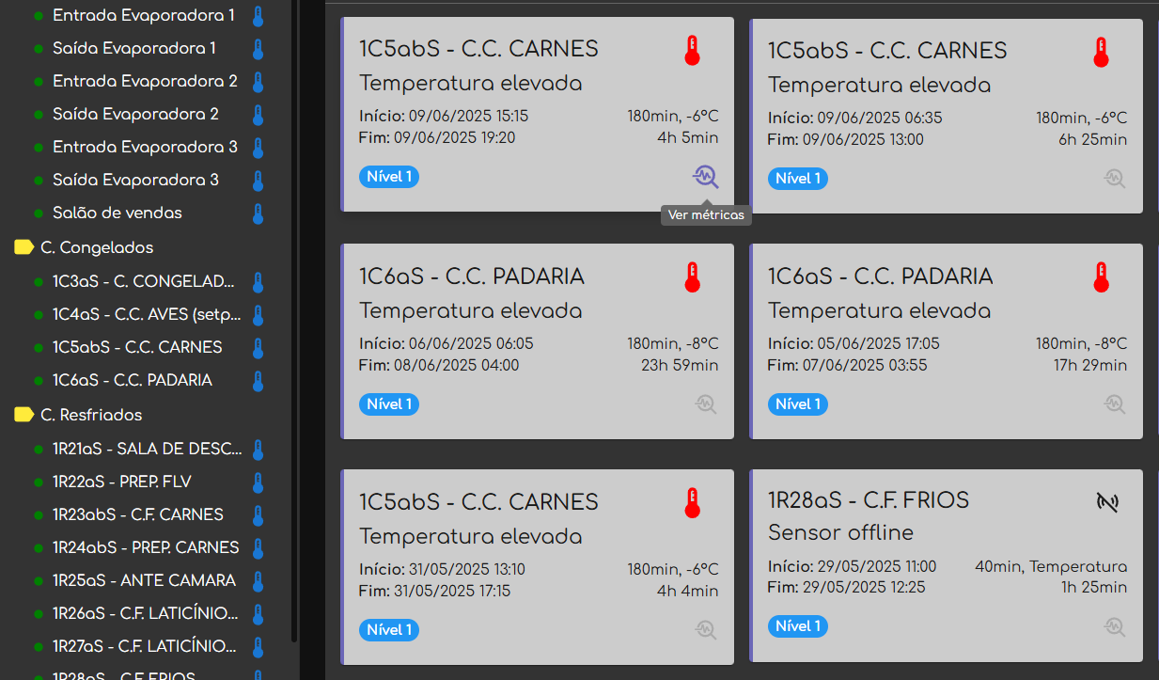Select 1R25aS - ANTE CAMARA in the sidebar
Screen dimensions: 1159x680
point(145,580)
